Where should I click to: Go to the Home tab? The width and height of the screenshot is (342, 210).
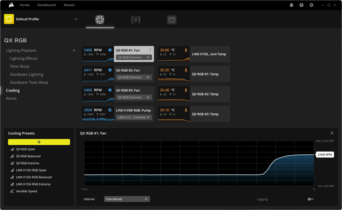click(x=24, y=5)
